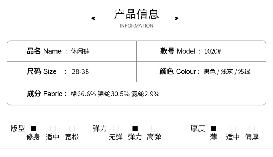Click the 厚度 section label

click(x=198, y=128)
